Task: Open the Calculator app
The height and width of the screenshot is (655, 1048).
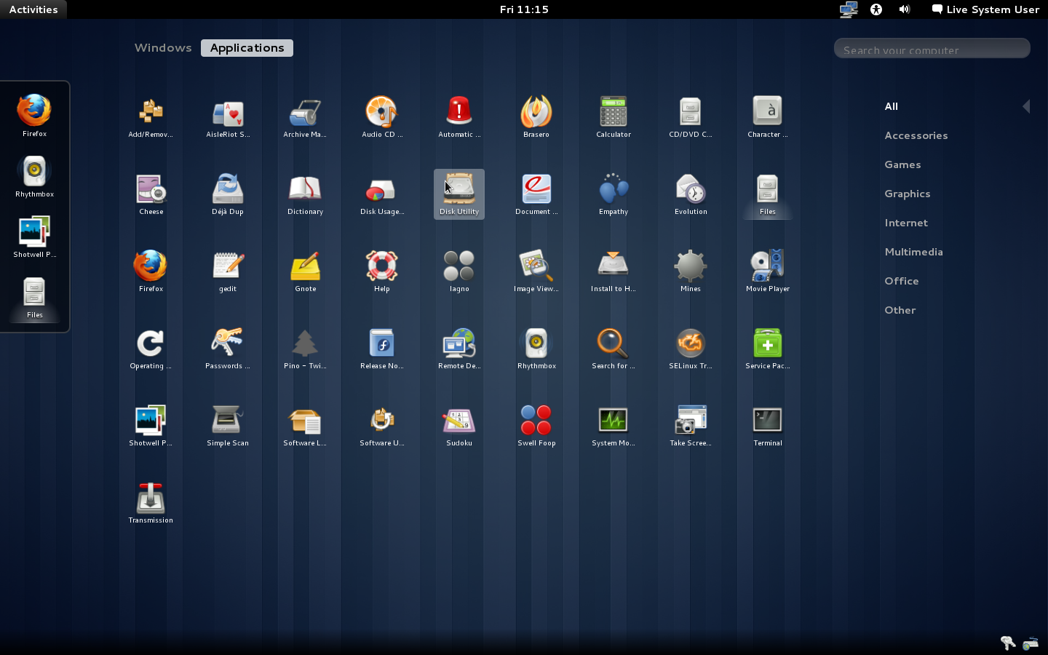Action: [x=614, y=118]
